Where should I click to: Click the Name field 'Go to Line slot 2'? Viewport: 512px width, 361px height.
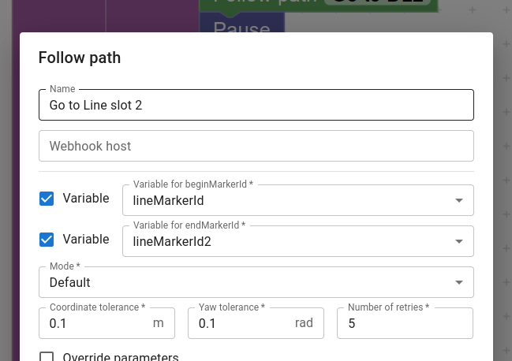click(x=256, y=105)
